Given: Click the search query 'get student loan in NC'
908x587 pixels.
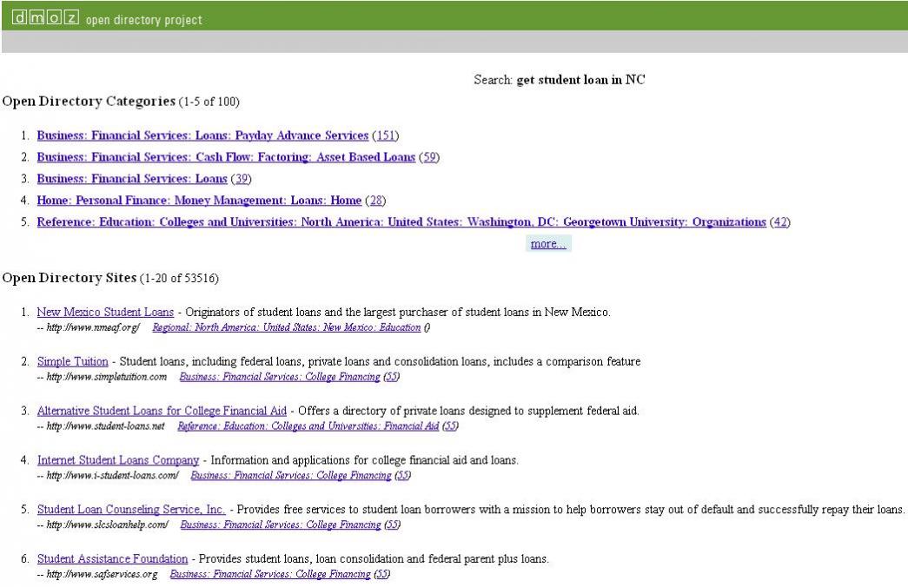Looking at the screenshot, I should click(x=580, y=80).
